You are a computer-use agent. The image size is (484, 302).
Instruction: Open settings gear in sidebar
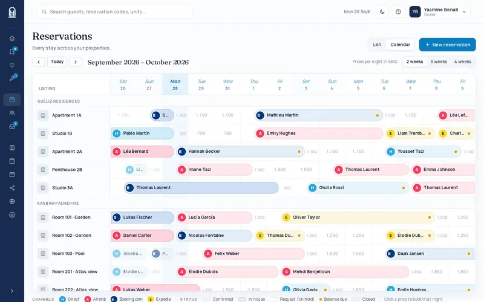(12, 215)
